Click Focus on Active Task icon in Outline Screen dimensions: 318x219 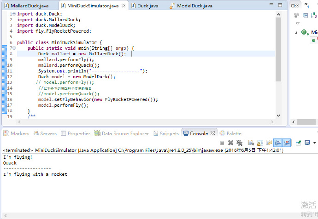pos(296,15)
